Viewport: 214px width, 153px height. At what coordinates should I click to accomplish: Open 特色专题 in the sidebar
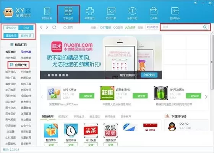pyautogui.click(x=11, y=58)
